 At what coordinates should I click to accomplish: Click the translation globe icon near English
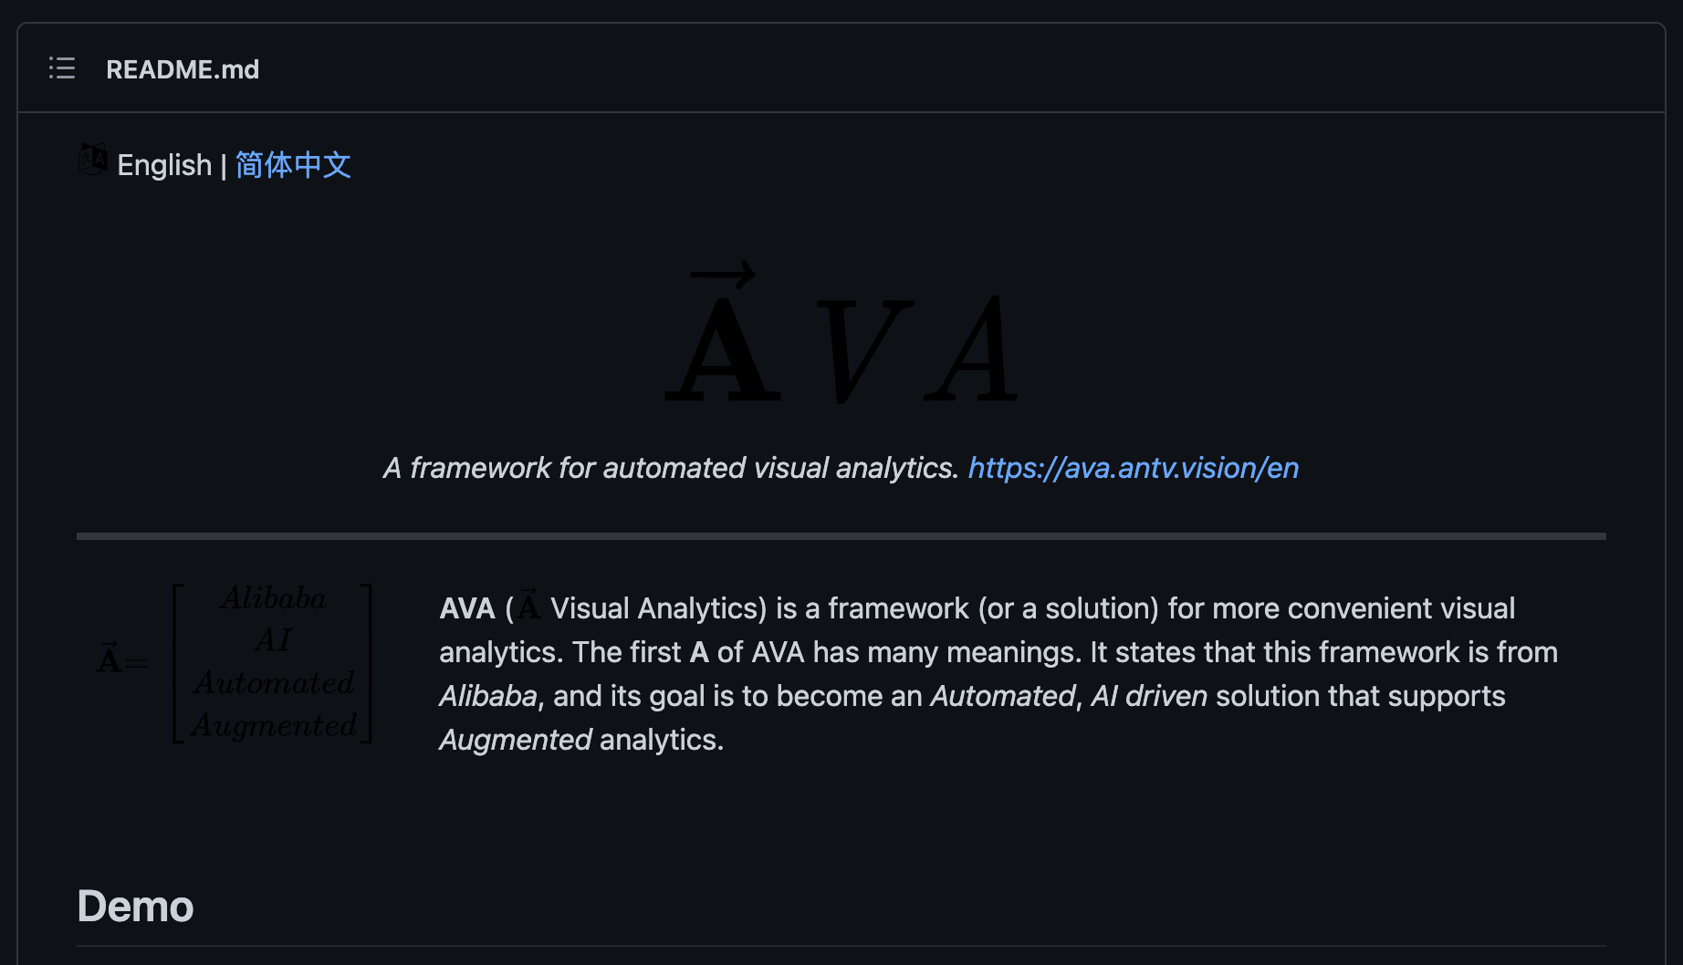(92, 158)
